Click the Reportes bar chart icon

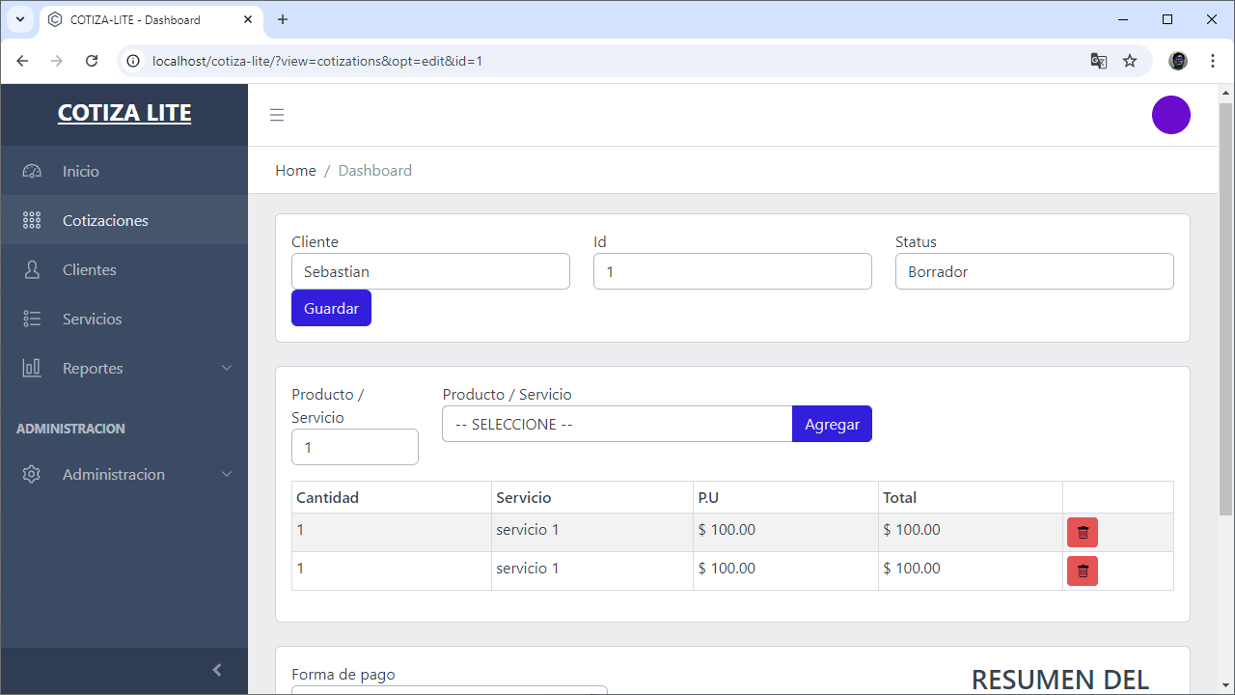tap(32, 368)
